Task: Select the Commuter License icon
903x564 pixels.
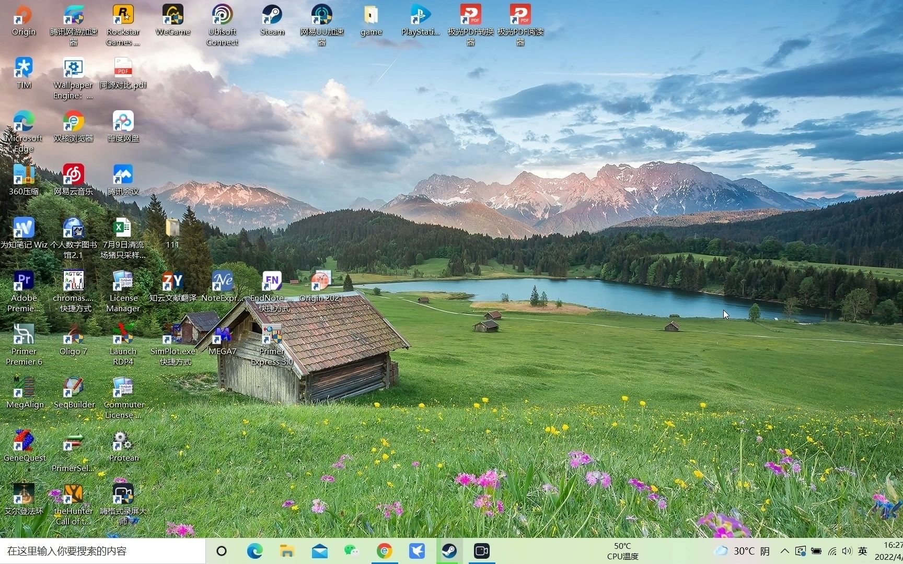Action: pyautogui.click(x=123, y=398)
